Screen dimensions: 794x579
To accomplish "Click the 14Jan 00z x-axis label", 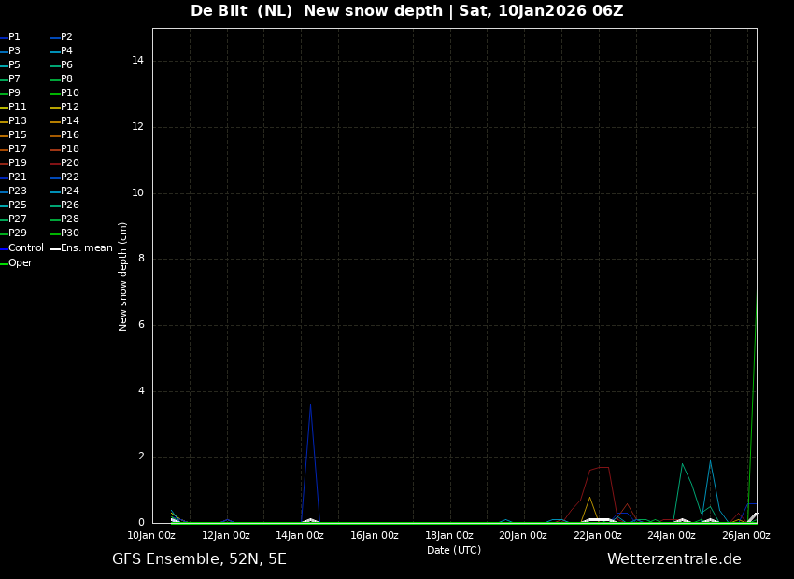I will [x=300, y=536].
